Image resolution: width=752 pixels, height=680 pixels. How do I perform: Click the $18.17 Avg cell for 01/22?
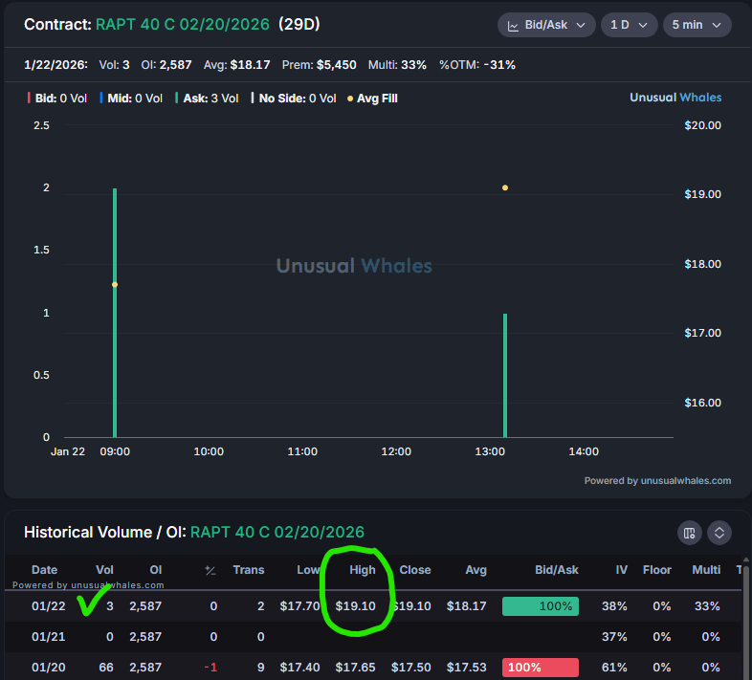tap(467, 606)
